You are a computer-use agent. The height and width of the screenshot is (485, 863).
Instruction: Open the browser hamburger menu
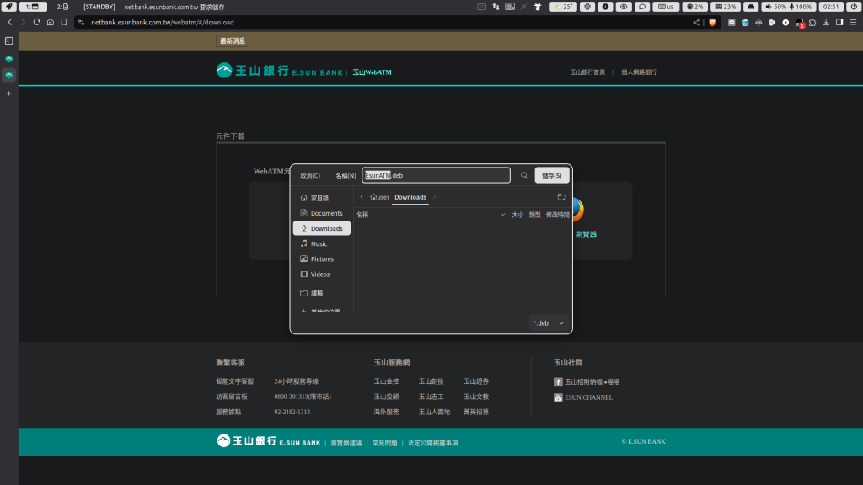pos(853,23)
